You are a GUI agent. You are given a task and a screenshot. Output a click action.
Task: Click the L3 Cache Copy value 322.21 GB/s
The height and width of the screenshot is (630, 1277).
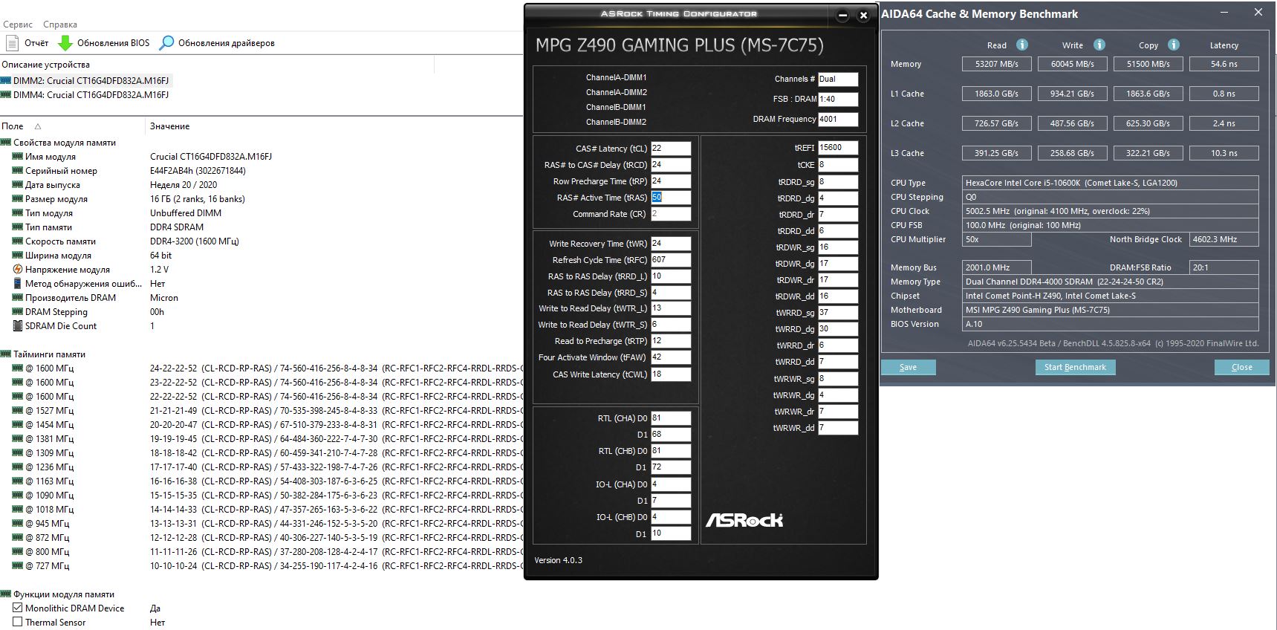(1148, 153)
